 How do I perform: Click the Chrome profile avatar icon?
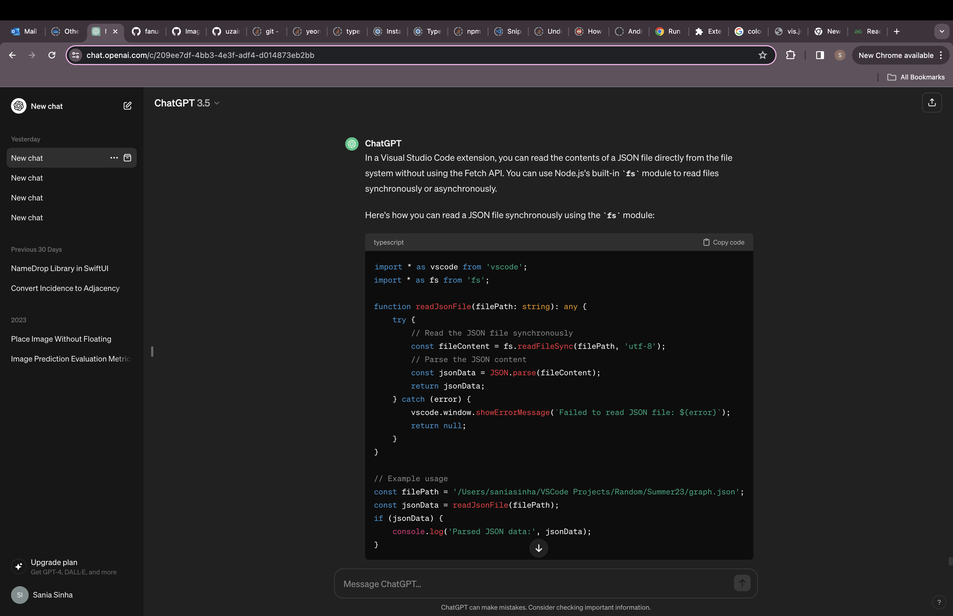(839, 55)
